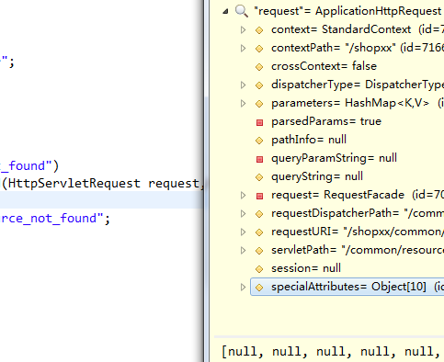Viewport: 444px width, 362px height.
Task: Click the red square icon next to queryParamString
Action: pos(259,159)
